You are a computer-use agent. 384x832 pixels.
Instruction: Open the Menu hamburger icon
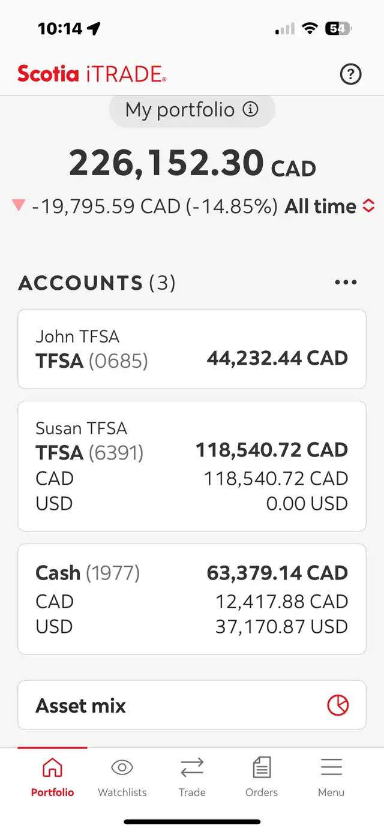[x=331, y=767]
